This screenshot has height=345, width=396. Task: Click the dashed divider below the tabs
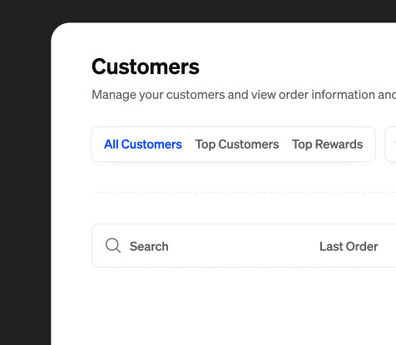(245, 192)
